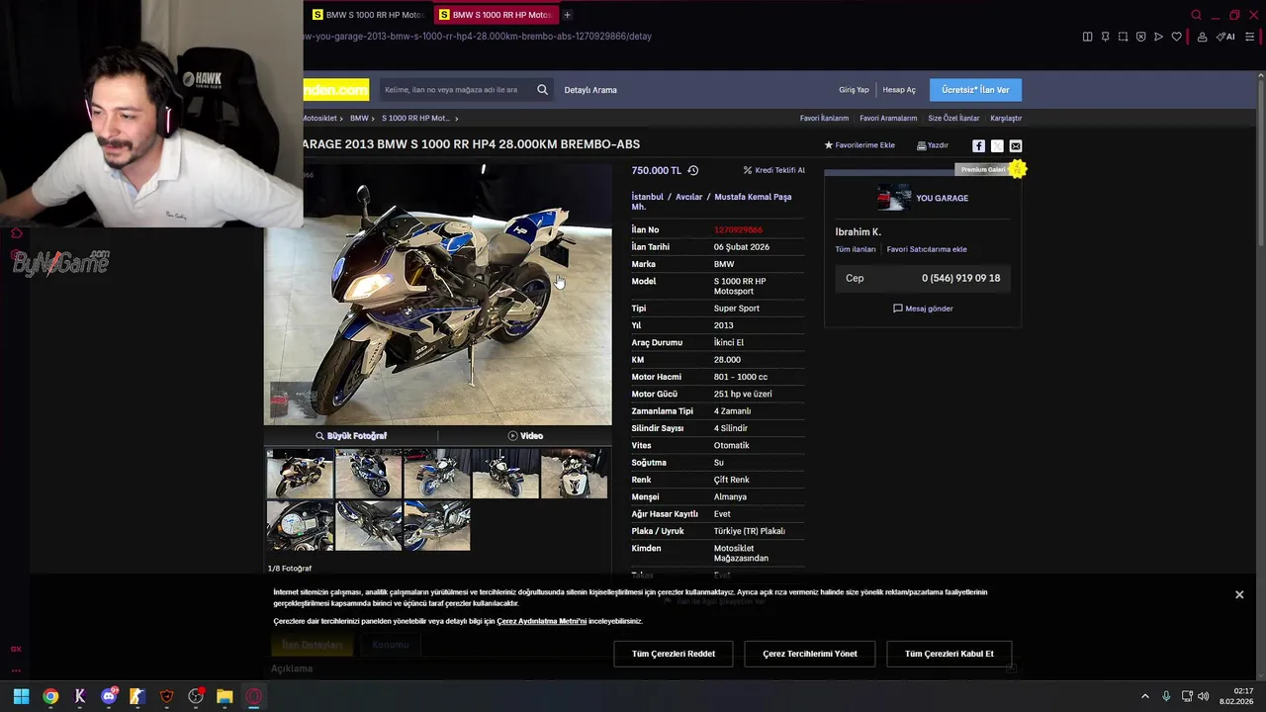
Task: Show hidden system tray icons chevron
Action: point(1145,696)
